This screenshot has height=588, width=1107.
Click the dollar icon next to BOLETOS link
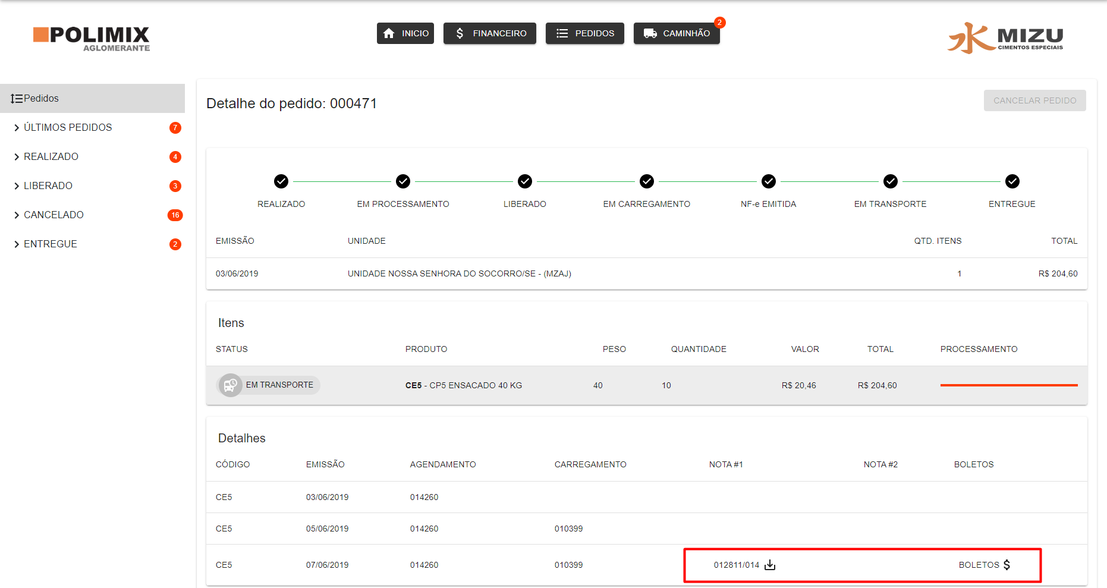point(1007,565)
